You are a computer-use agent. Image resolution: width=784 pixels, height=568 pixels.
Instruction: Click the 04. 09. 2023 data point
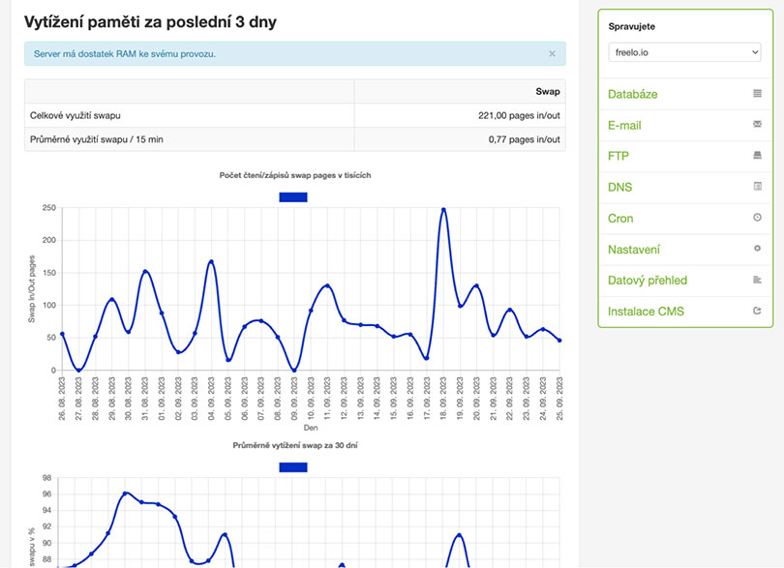tap(211, 262)
